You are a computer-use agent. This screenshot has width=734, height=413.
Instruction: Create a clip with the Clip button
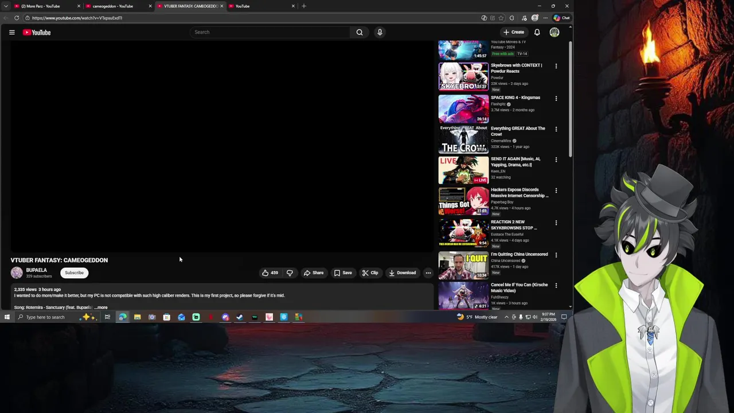(370, 273)
